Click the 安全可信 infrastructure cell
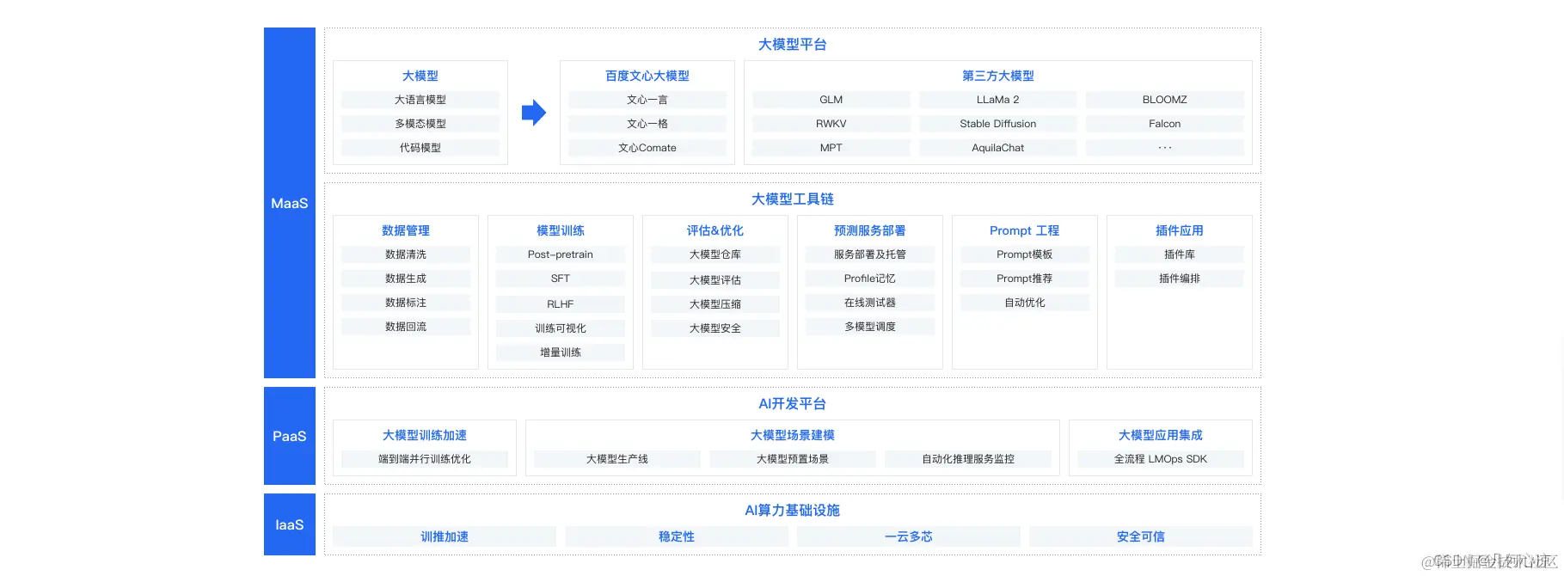The height and width of the screenshot is (576, 1564). [1141, 536]
